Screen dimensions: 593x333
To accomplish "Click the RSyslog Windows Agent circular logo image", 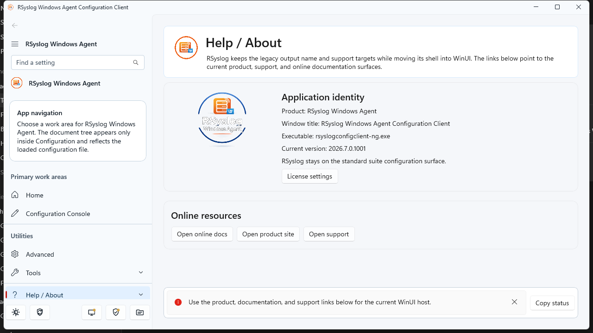I will pyautogui.click(x=222, y=119).
